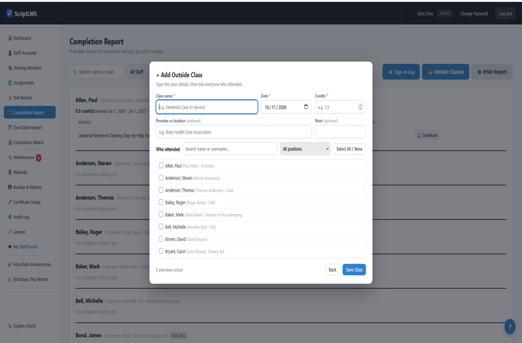
Task: Open the help question mark bubble
Action: pyautogui.click(x=510, y=327)
